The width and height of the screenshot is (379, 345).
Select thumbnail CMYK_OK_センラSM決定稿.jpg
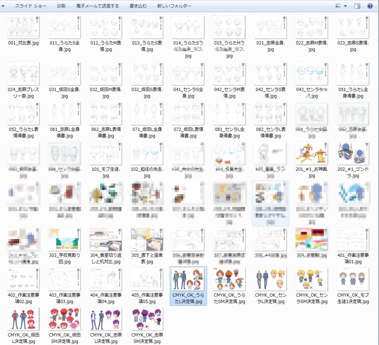(312, 280)
